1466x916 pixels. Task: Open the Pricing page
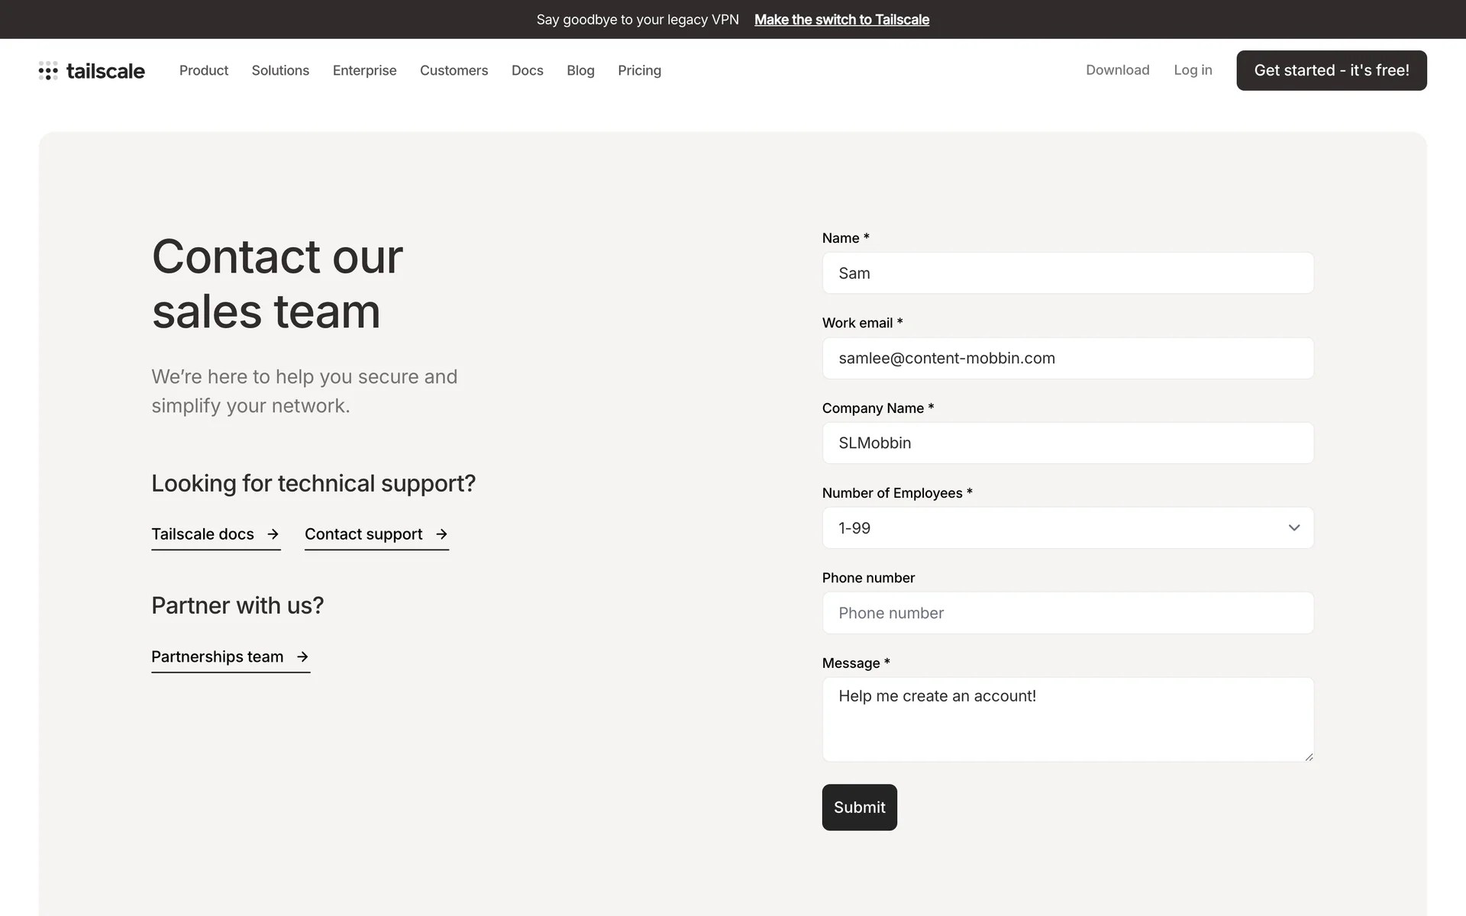coord(639,70)
